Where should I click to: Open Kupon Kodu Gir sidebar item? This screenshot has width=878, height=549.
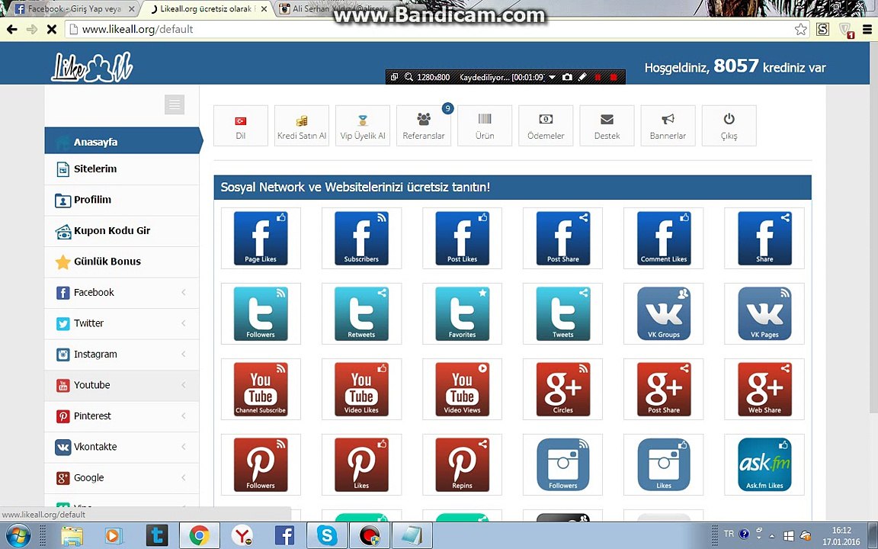(x=122, y=231)
